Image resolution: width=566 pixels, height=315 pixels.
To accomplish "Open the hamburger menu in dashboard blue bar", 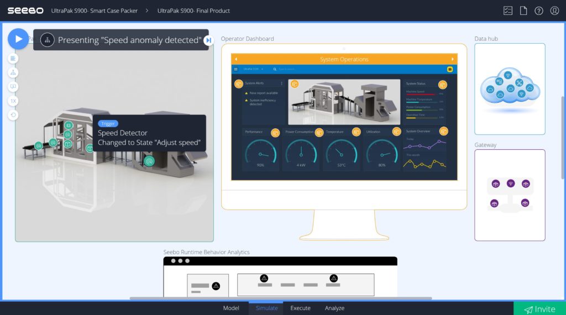I will pyautogui.click(x=235, y=69).
